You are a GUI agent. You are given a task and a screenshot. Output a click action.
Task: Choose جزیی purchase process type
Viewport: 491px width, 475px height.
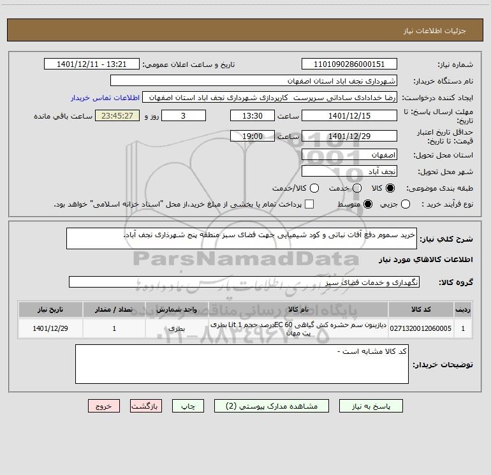tap(406, 204)
